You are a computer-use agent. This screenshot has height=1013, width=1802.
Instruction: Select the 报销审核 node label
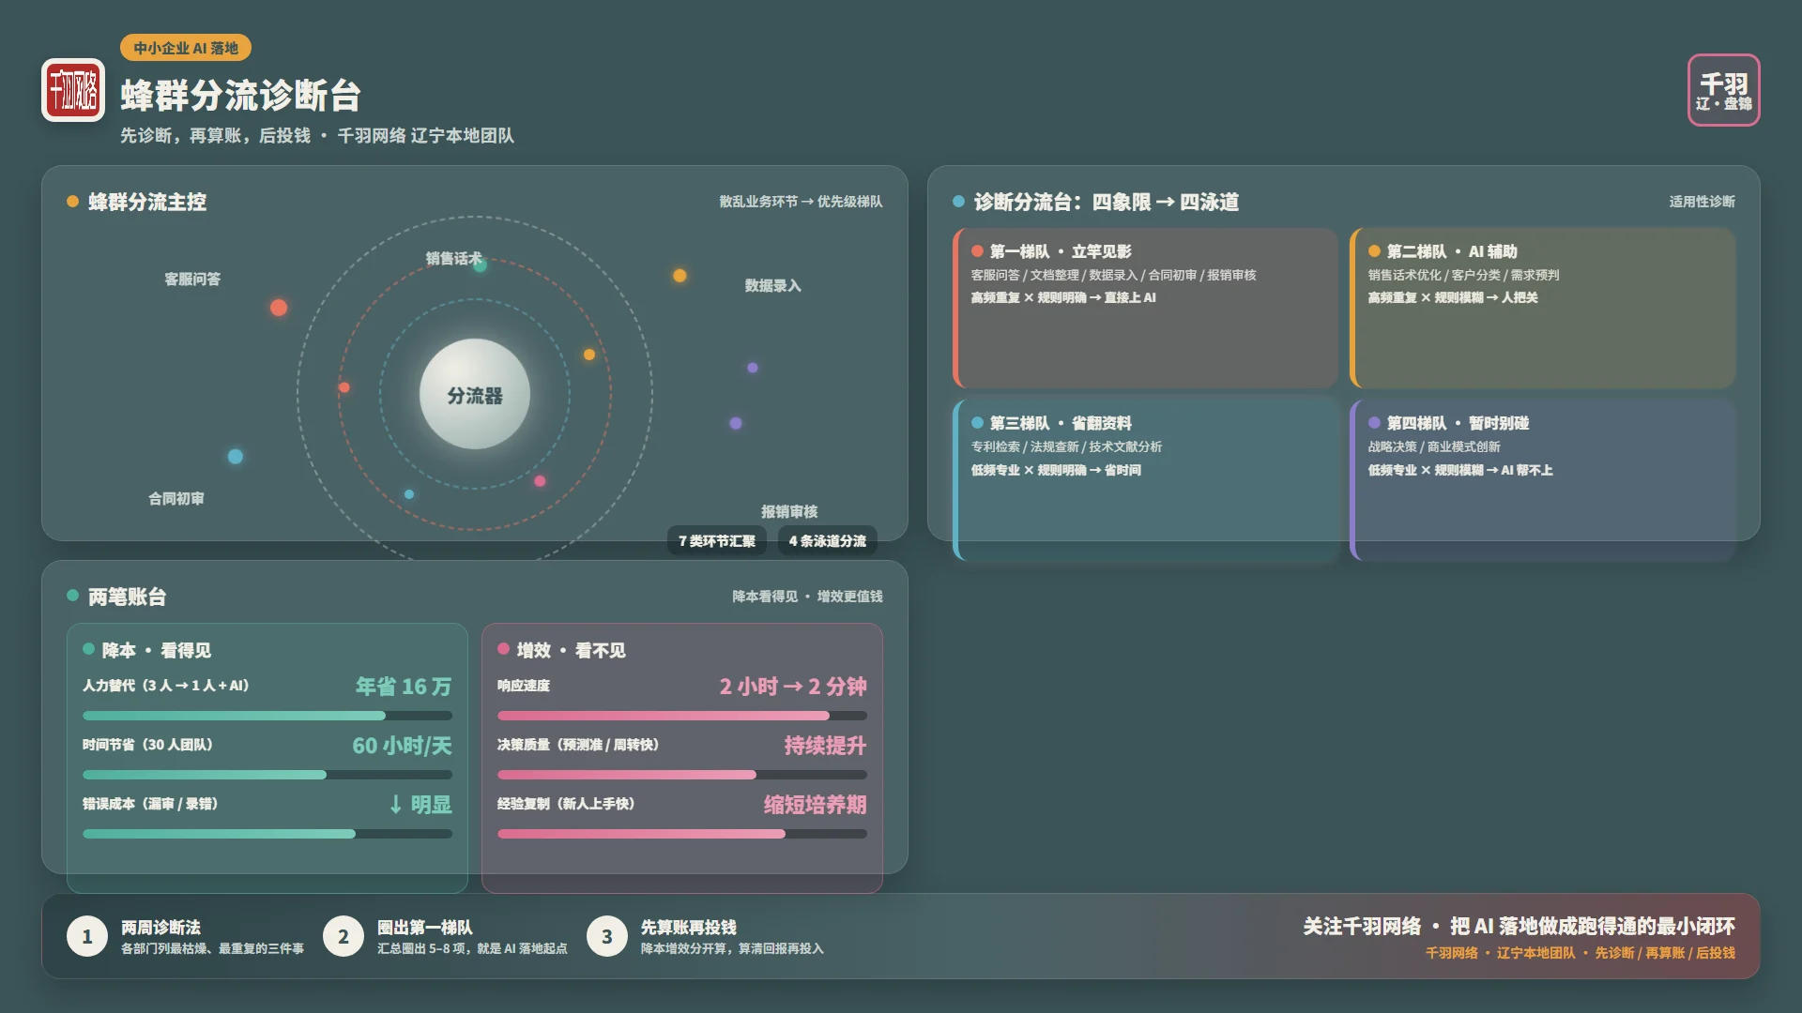pos(789,512)
